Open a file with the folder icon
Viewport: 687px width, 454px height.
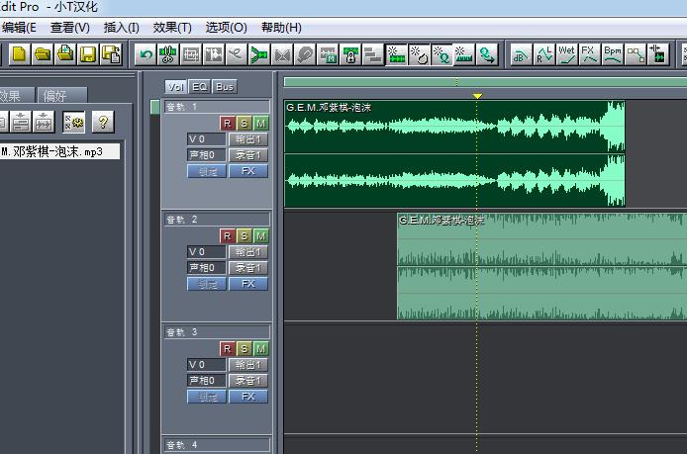pyautogui.click(x=43, y=54)
